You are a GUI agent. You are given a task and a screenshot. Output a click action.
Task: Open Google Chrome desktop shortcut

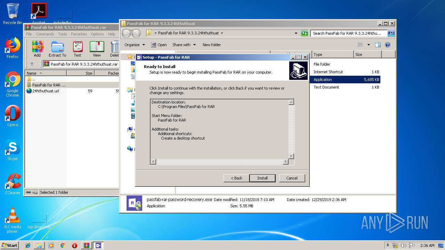(13, 84)
